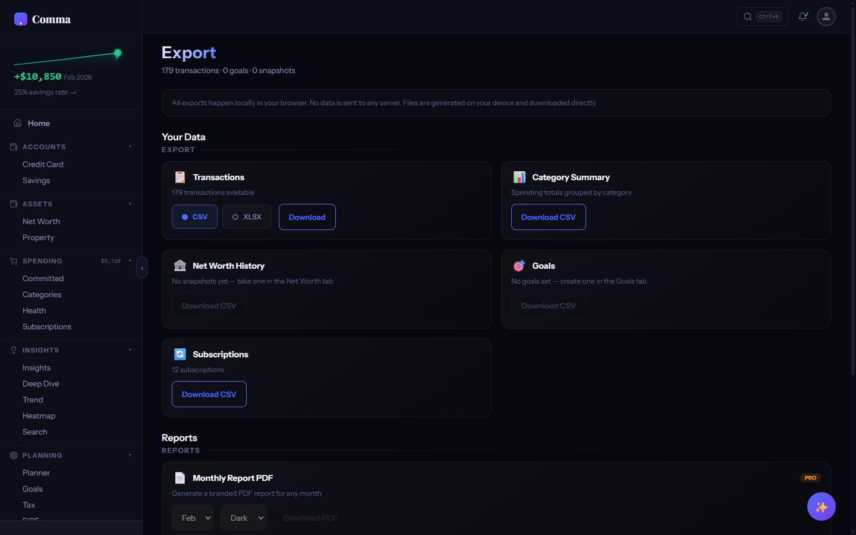This screenshot has width=856, height=535.
Task: Collapse the ACCOUNTS section
Action: tap(130, 147)
